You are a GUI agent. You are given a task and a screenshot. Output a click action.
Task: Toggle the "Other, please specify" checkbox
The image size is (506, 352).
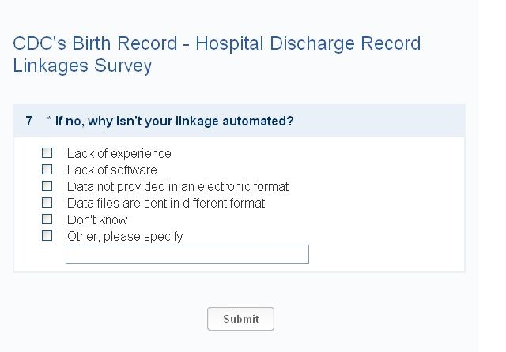[x=47, y=236]
